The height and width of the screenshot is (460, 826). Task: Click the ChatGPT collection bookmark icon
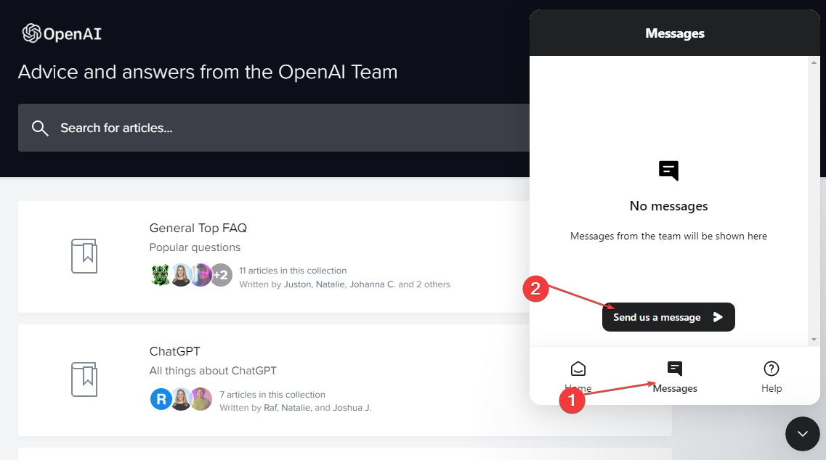84,379
